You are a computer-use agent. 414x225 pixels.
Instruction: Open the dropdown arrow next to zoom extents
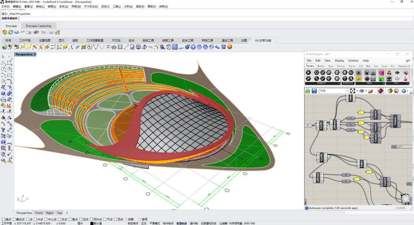357,91
